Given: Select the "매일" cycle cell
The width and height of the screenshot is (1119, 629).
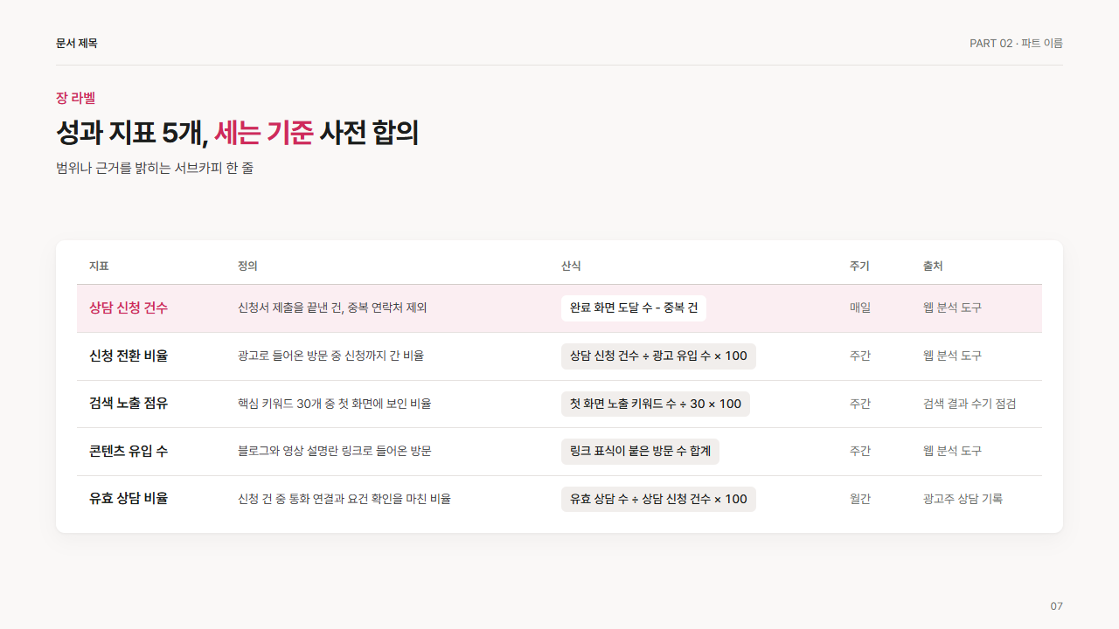Looking at the screenshot, I should [860, 308].
